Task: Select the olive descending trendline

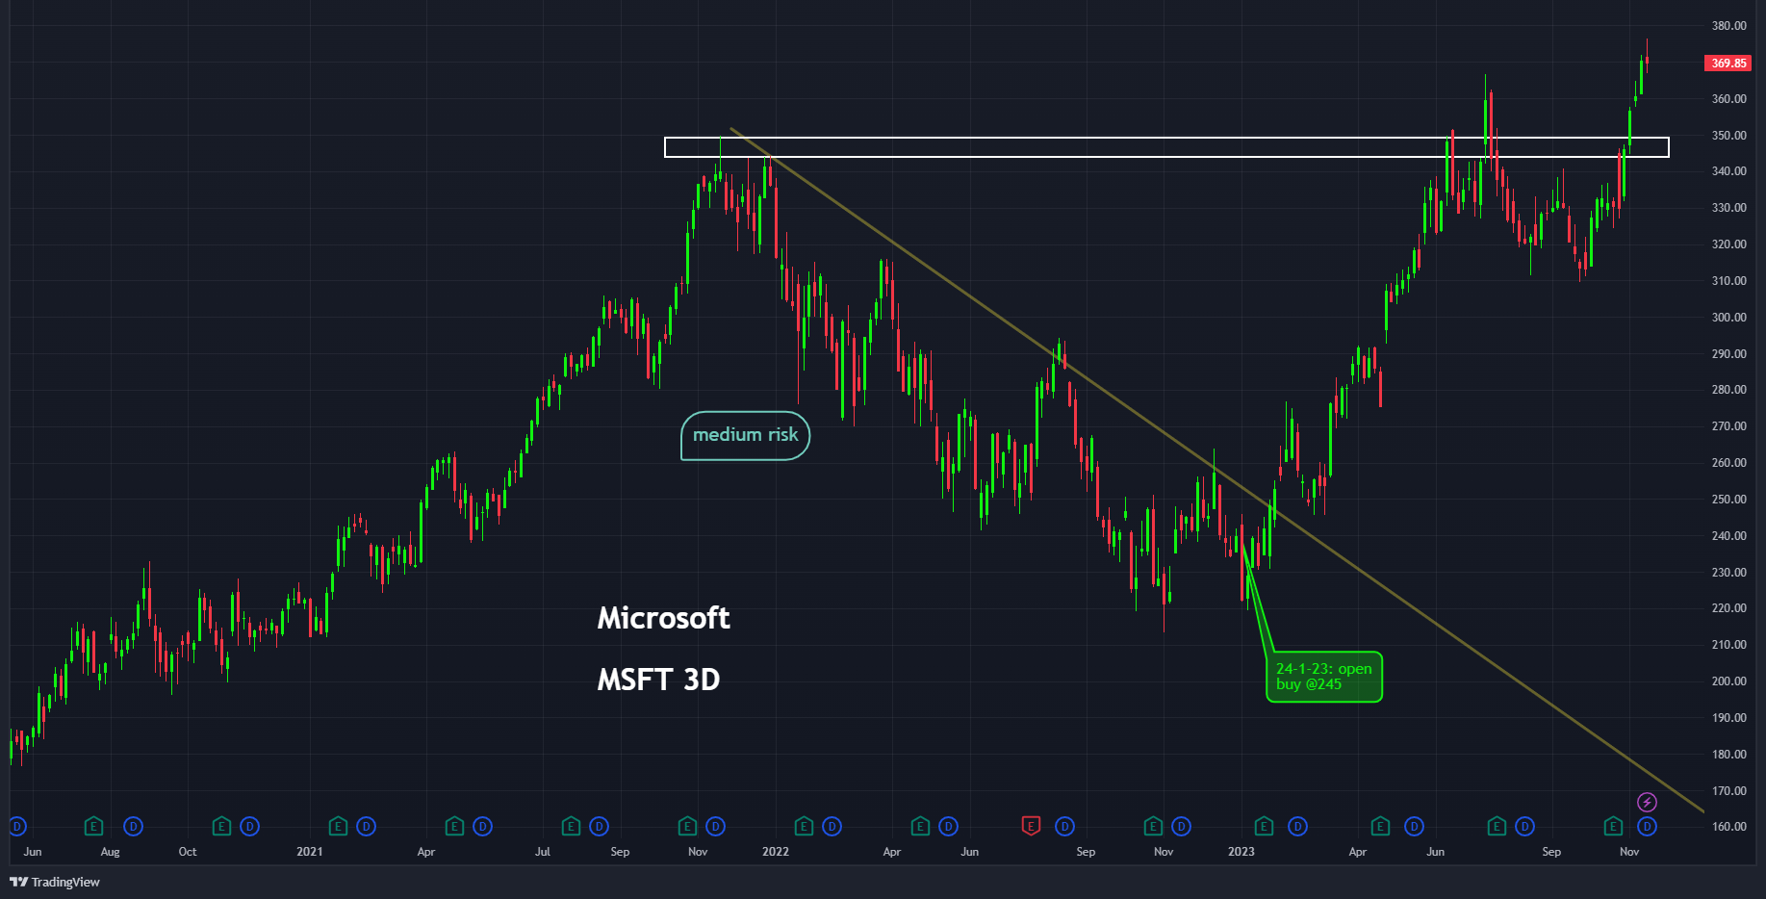Action: pos(1217,470)
